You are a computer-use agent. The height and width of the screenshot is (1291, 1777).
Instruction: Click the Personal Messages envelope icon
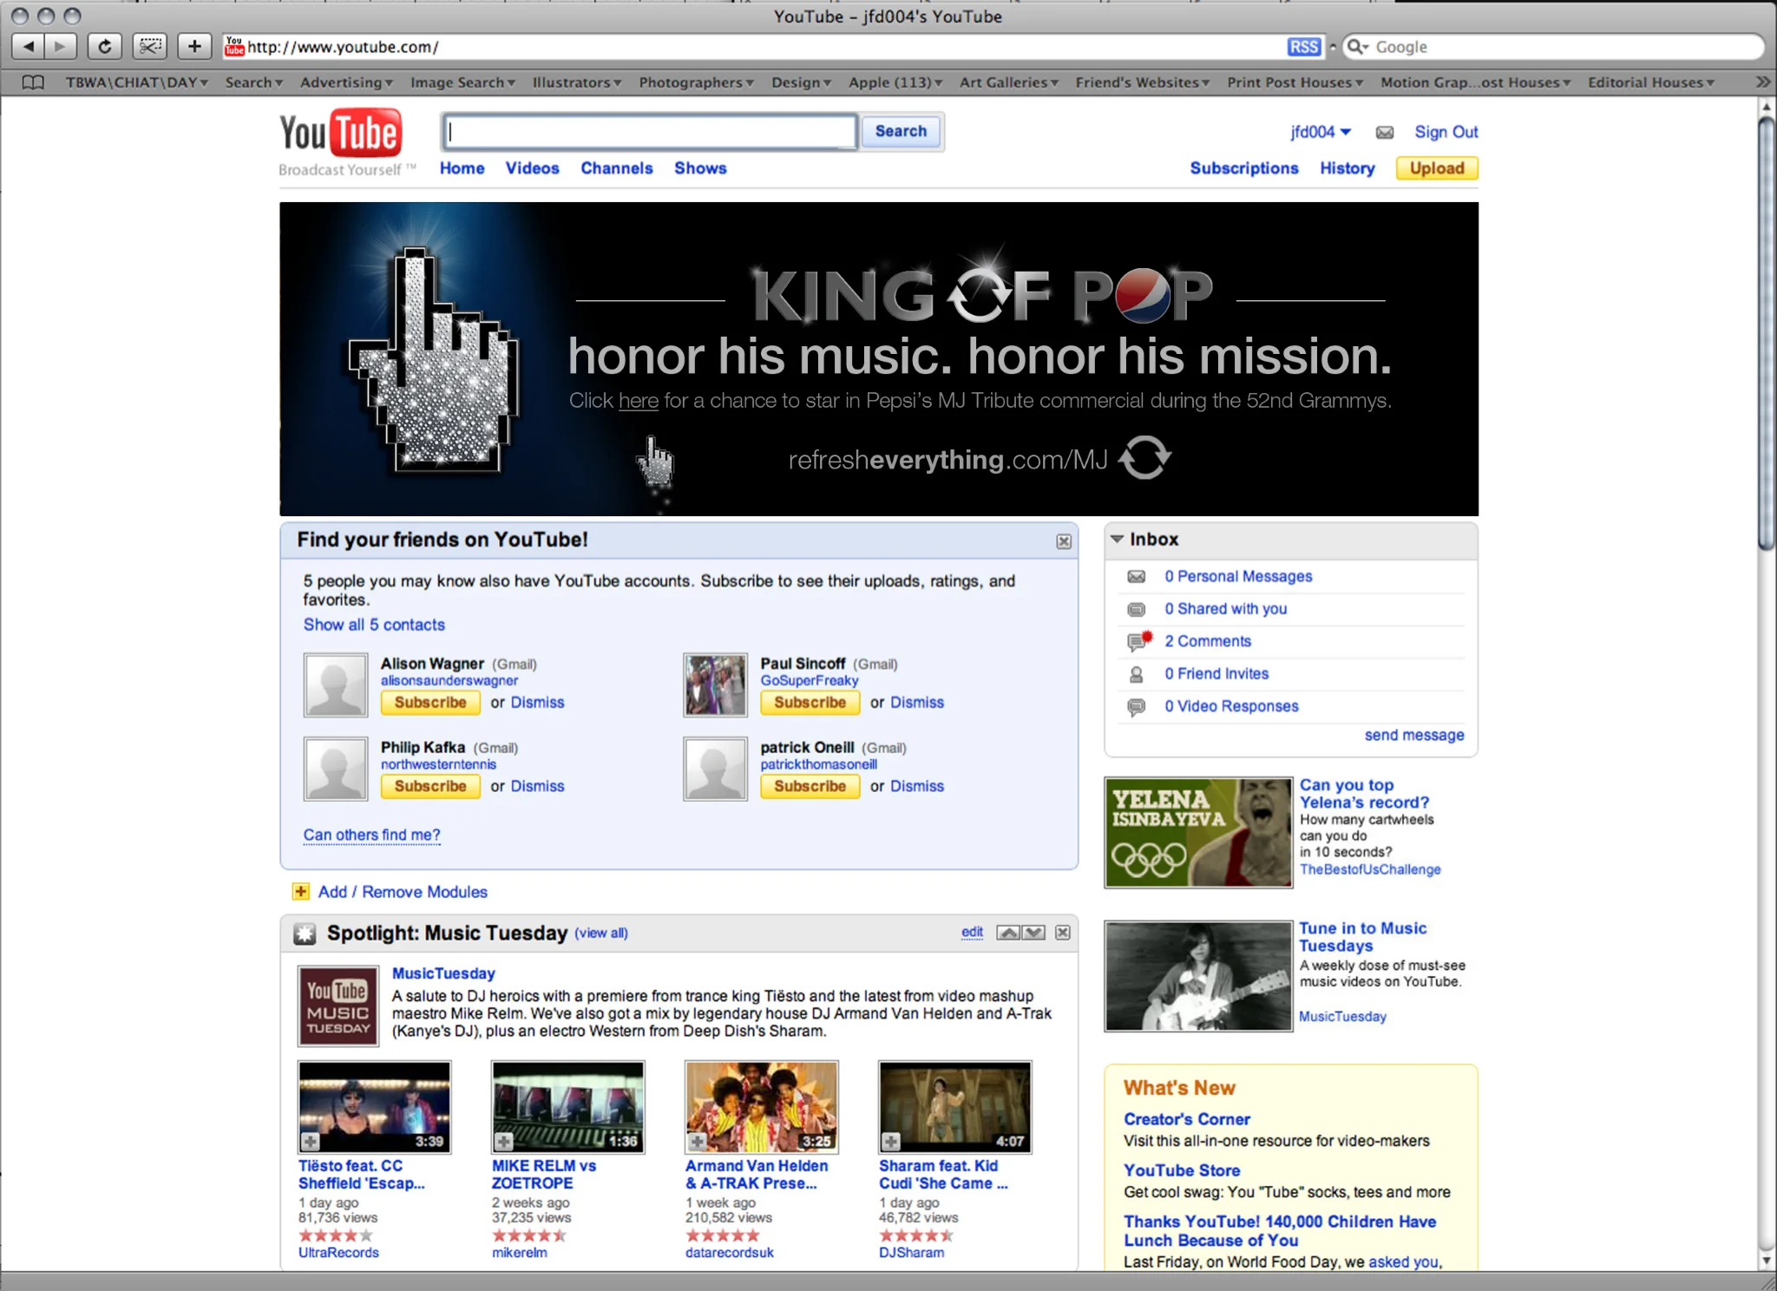tap(1137, 577)
